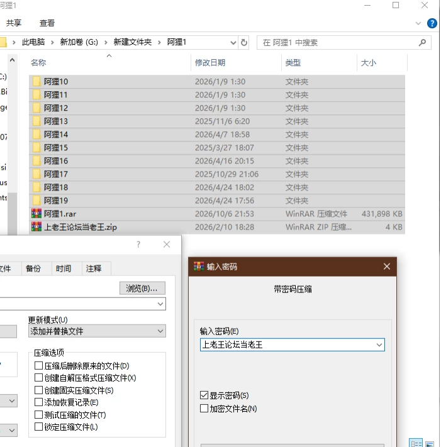Switch to the 备份 tab
Image resolution: width=441 pixels, height=447 pixels.
(x=33, y=268)
